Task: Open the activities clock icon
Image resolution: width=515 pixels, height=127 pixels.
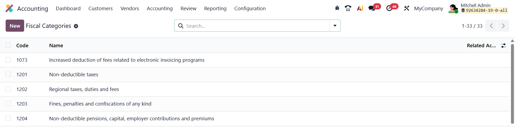Action: (x=389, y=8)
